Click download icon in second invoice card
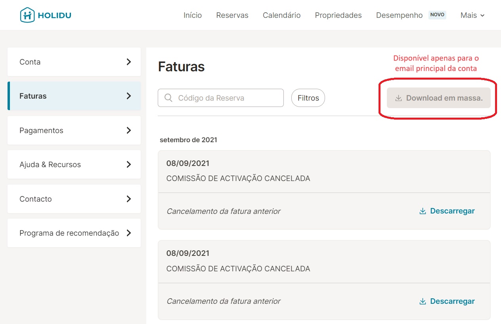Image resolution: width=501 pixels, height=324 pixels. click(423, 301)
